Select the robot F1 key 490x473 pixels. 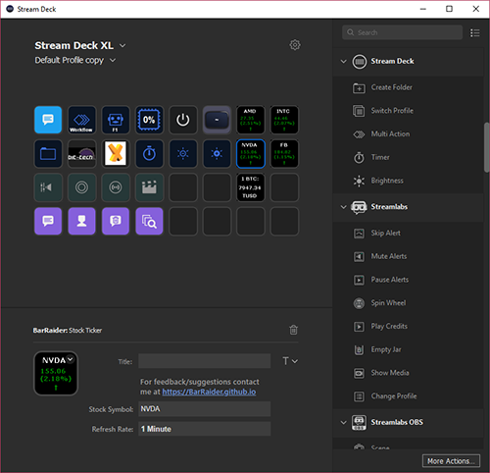(x=116, y=120)
